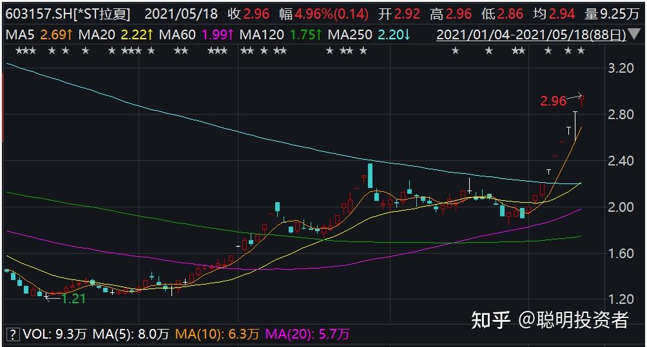Viewport: 647px width, 347px height.
Task: Click the 2021/01/04-2021/05/18(88日) range link
Action: 531,35
